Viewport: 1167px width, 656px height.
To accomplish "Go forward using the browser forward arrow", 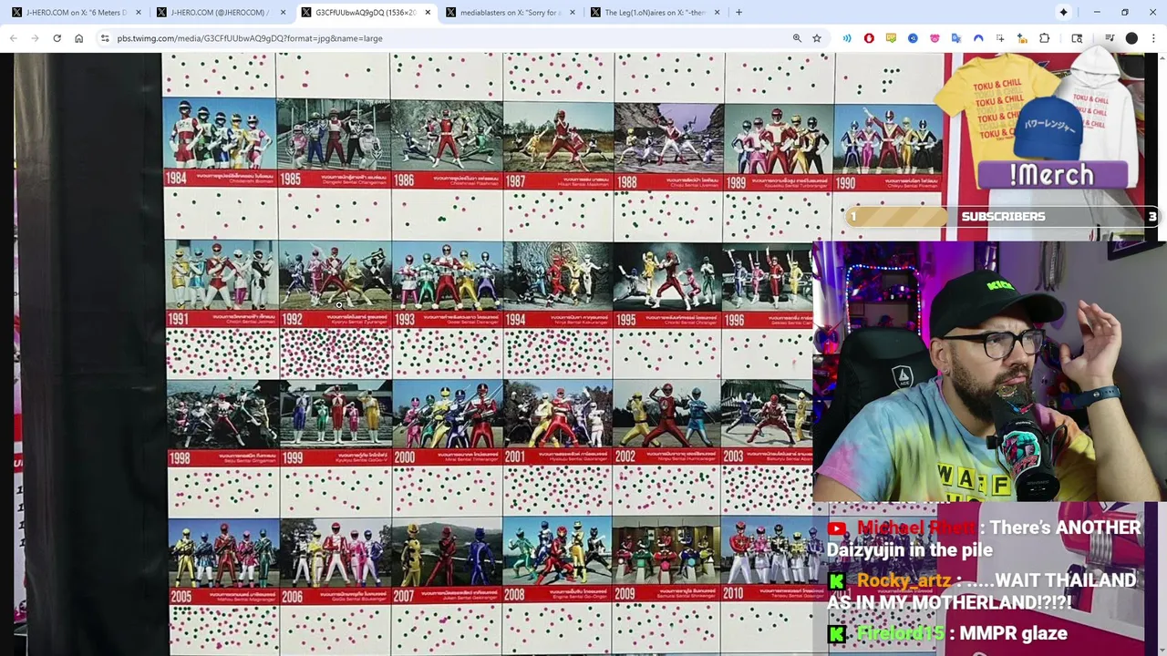I will point(35,38).
